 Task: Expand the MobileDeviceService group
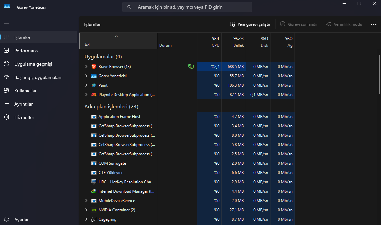tap(86, 201)
